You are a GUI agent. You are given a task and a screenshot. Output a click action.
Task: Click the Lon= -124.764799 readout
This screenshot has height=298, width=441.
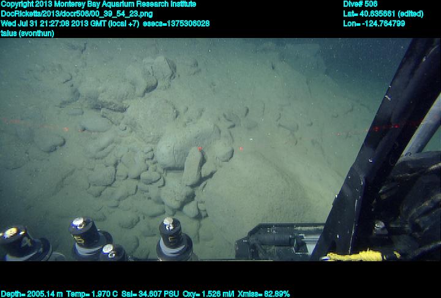pyautogui.click(x=374, y=23)
